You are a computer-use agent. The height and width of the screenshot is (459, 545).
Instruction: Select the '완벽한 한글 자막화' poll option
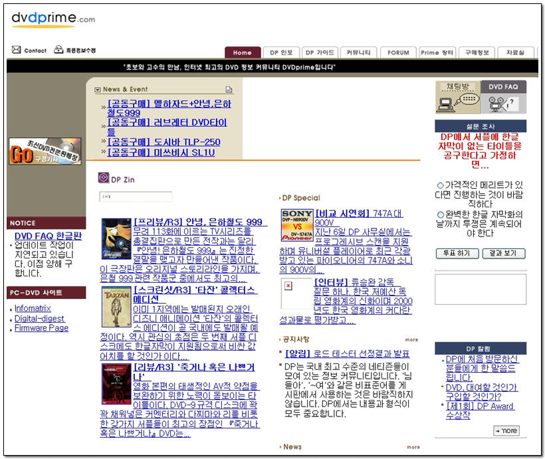tap(441, 215)
